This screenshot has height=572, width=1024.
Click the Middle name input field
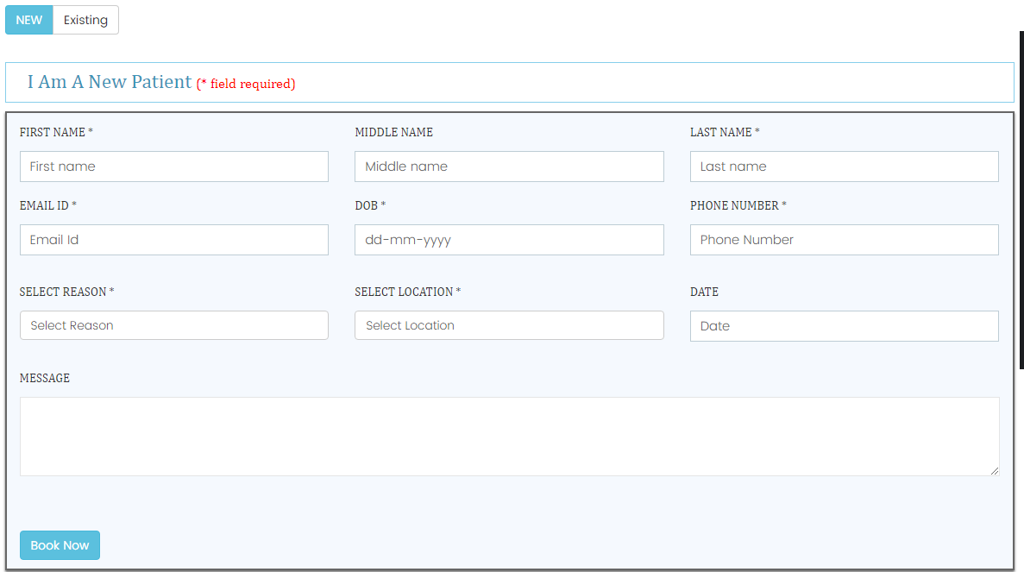(x=509, y=167)
